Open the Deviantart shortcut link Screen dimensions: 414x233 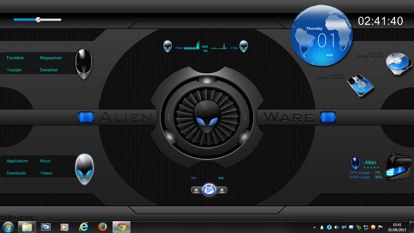[x=49, y=70]
